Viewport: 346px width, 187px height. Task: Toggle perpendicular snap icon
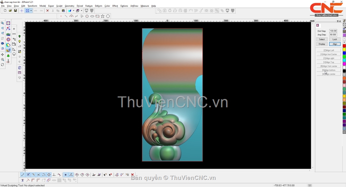pos(54,175)
